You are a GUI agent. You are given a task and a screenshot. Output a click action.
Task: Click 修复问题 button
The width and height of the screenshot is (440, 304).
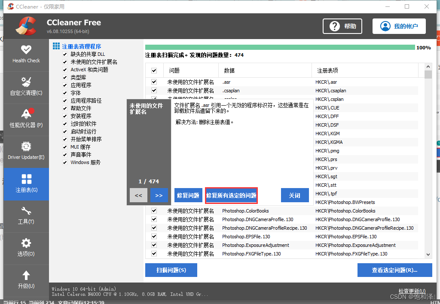(188, 195)
